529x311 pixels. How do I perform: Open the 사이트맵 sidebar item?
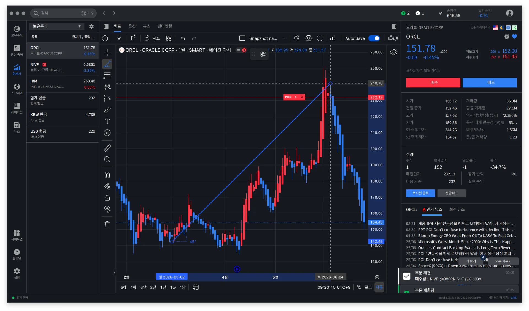coord(17,235)
